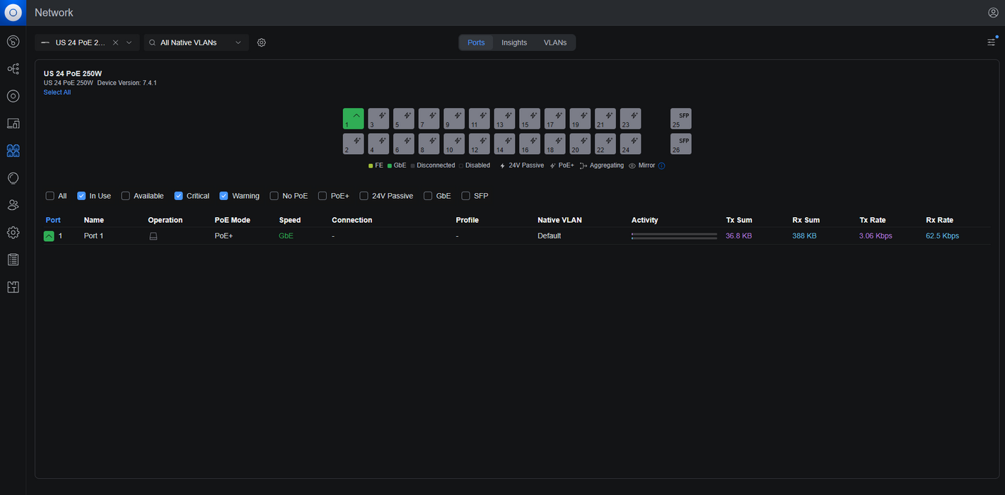Screen dimensions: 1005x495
Task: Select port 8 in the switch diagram
Action: 429,144
